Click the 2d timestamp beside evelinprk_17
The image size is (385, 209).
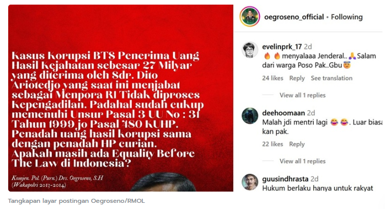pyautogui.click(x=308, y=47)
